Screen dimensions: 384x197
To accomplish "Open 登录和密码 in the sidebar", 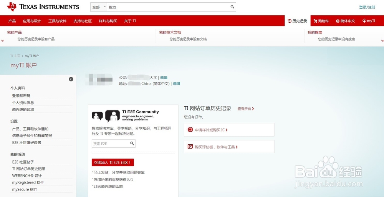I will pos(21,96).
